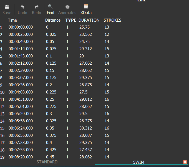Viewport: 189px width, 167px height.
Task: Select duration cell 26.375
Action: pos(85,121)
